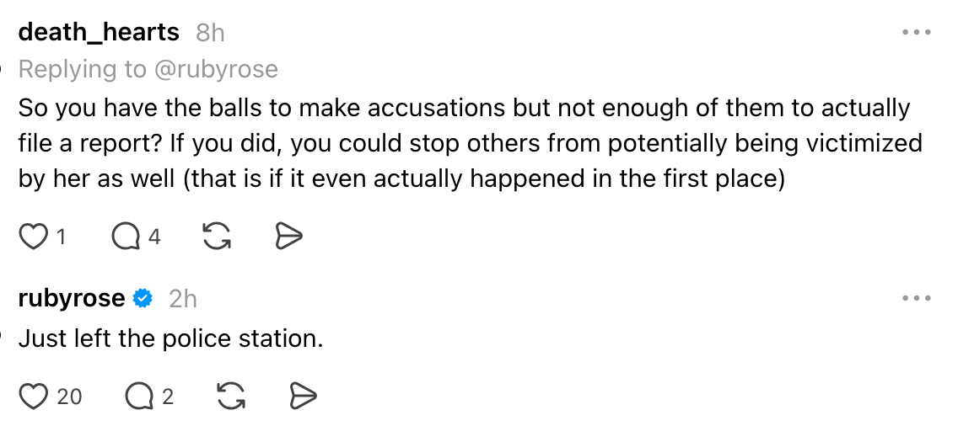The width and height of the screenshot is (958, 426).
Task: Click the 2h timestamp on rubyrose's reply
Action: [183, 298]
